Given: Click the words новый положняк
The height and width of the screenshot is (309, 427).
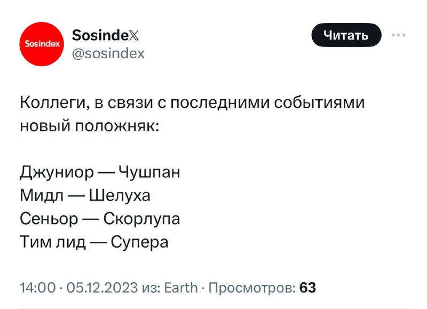Looking at the screenshot, I should tap(90, 126).
